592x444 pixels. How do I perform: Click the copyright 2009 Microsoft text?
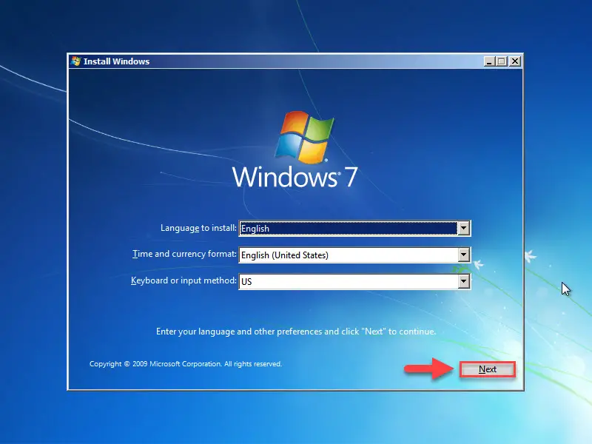pyautogui.click(x=185, y=363)
